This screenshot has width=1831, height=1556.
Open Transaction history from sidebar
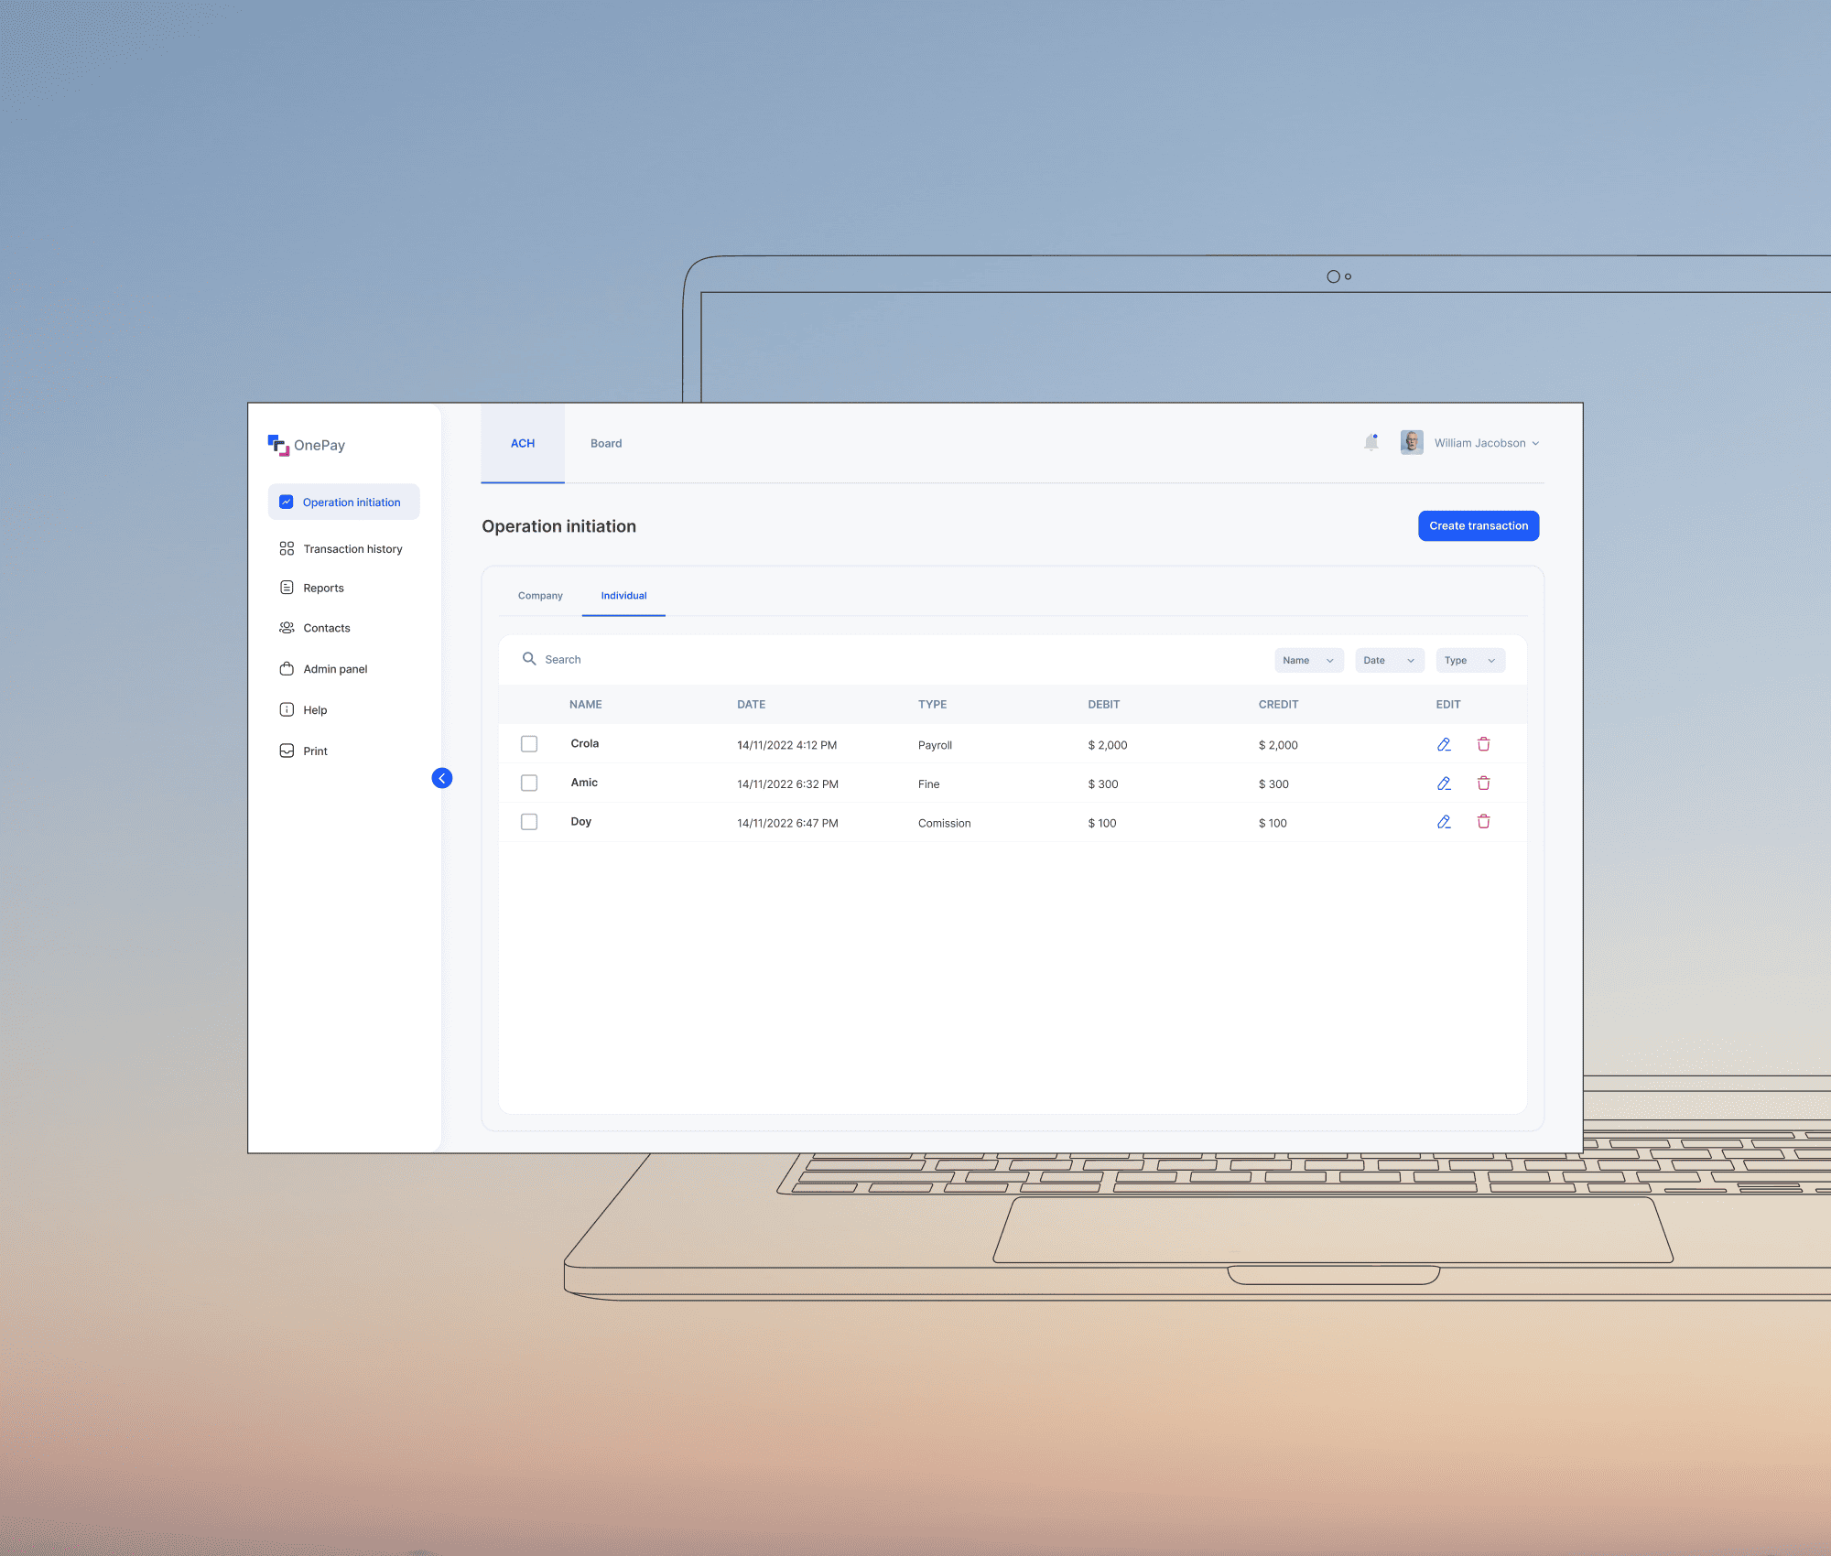352,549
